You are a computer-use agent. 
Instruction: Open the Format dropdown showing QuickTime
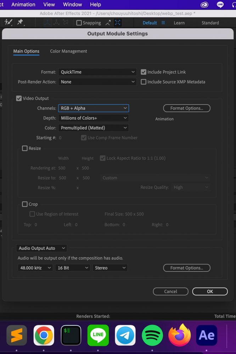coord(97,72)
